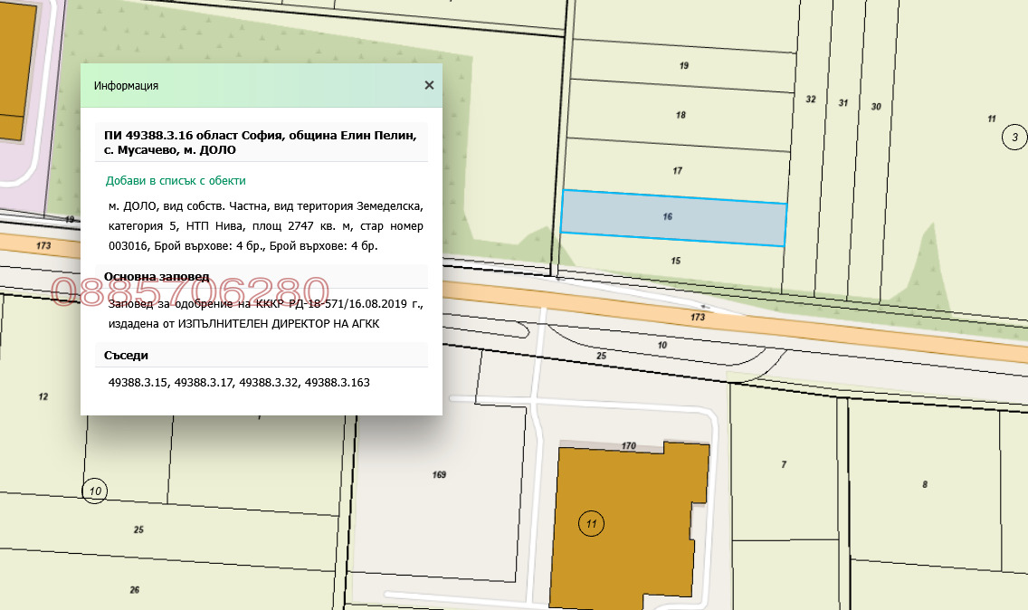
Task: Click building label 170
Action: [x=629, y=445]
